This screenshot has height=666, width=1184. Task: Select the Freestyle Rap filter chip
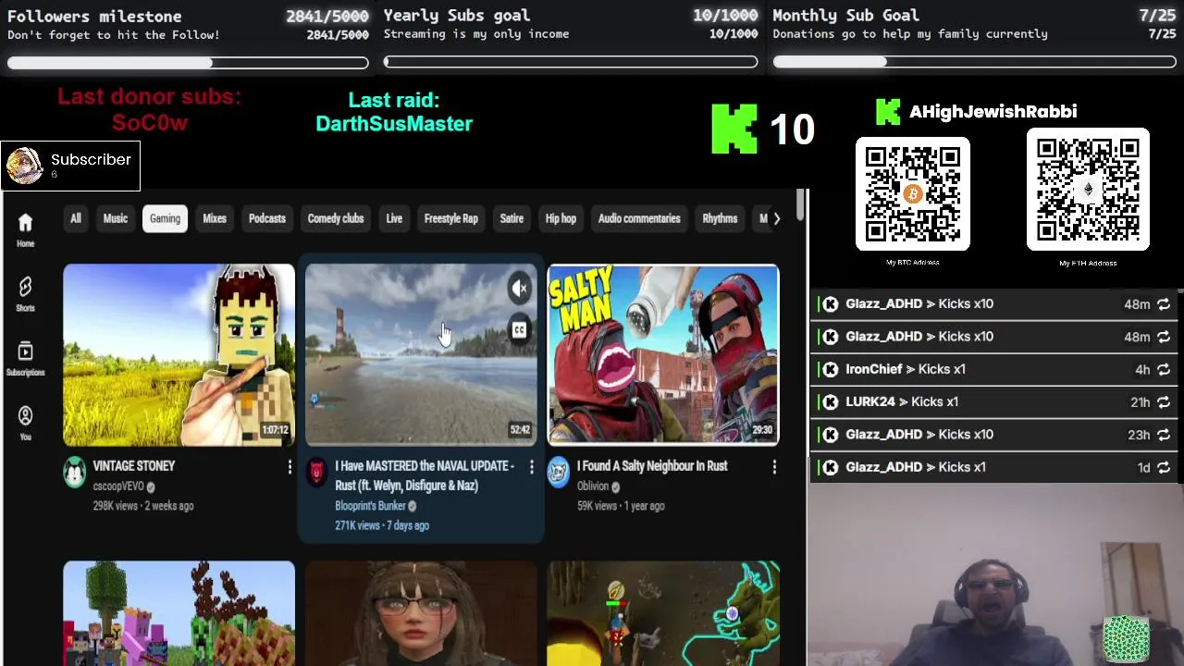[451, 218]
